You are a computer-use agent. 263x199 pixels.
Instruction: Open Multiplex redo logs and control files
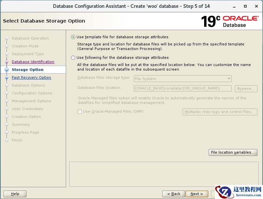[220, 112]
